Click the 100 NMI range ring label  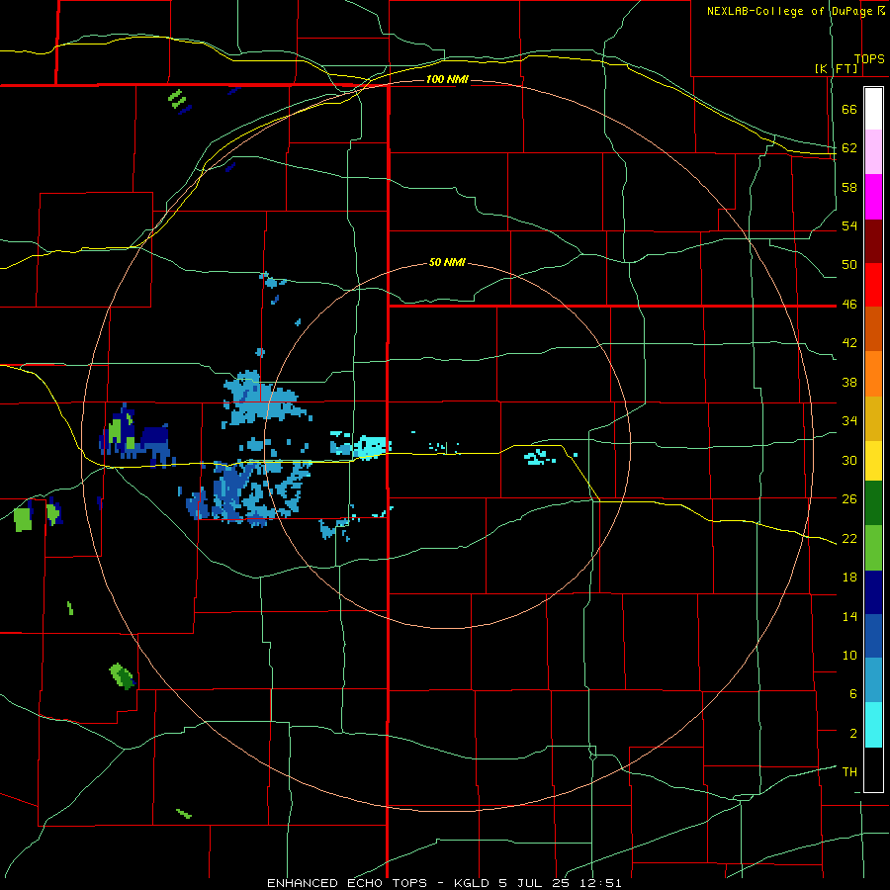447,79
